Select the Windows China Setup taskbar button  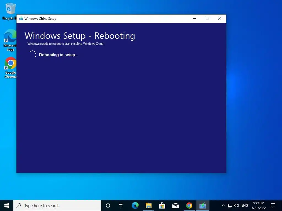coord(202,206)
